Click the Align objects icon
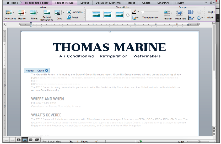This screenshot has height=144, width=221. [x=191, y=18]
